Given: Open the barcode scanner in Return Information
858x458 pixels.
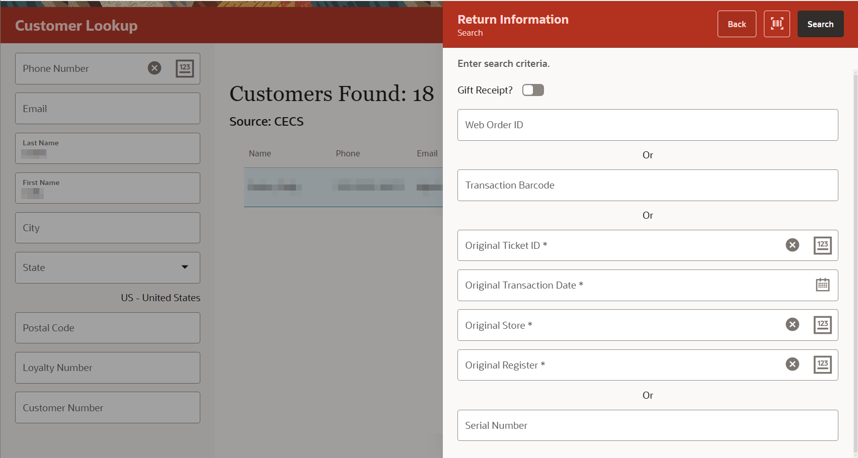Looking at the screenshot, I should click(x=776, y=24).
